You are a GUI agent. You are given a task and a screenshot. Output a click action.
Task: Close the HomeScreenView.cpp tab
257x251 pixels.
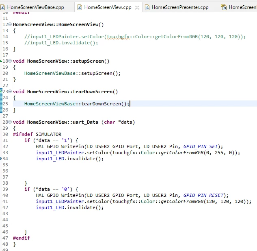[x=137, y=8]
